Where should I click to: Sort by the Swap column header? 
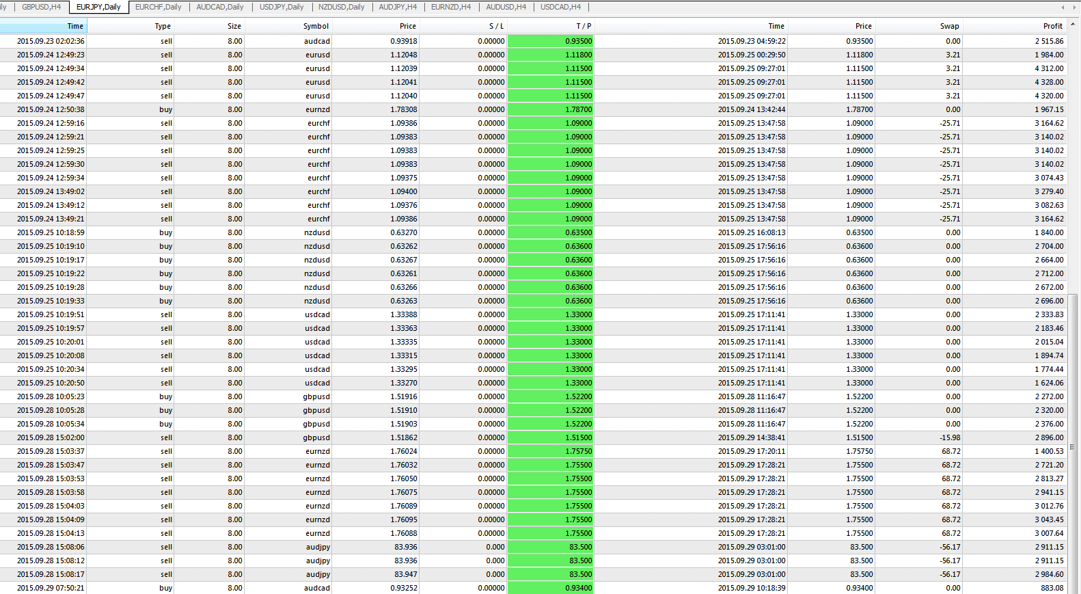[x=918, y=26]
